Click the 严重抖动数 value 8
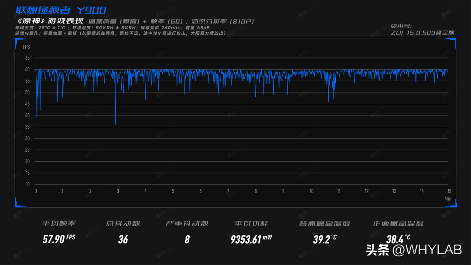This screenshot has width=471, height=265. (187, 239)
